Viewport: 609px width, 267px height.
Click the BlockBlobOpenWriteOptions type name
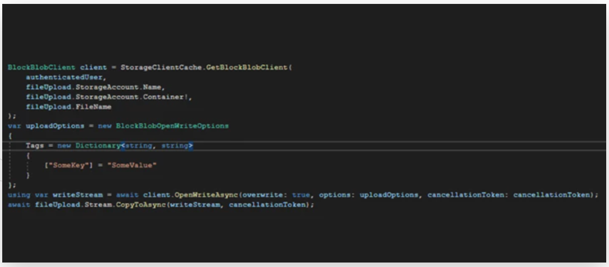172,126
